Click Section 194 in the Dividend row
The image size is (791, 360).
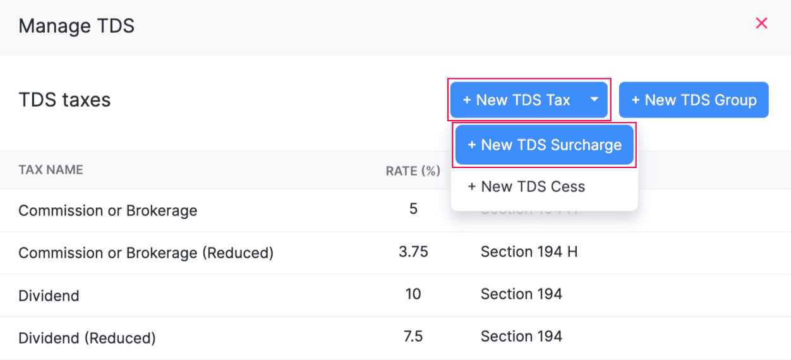click(x=521, y=294)
